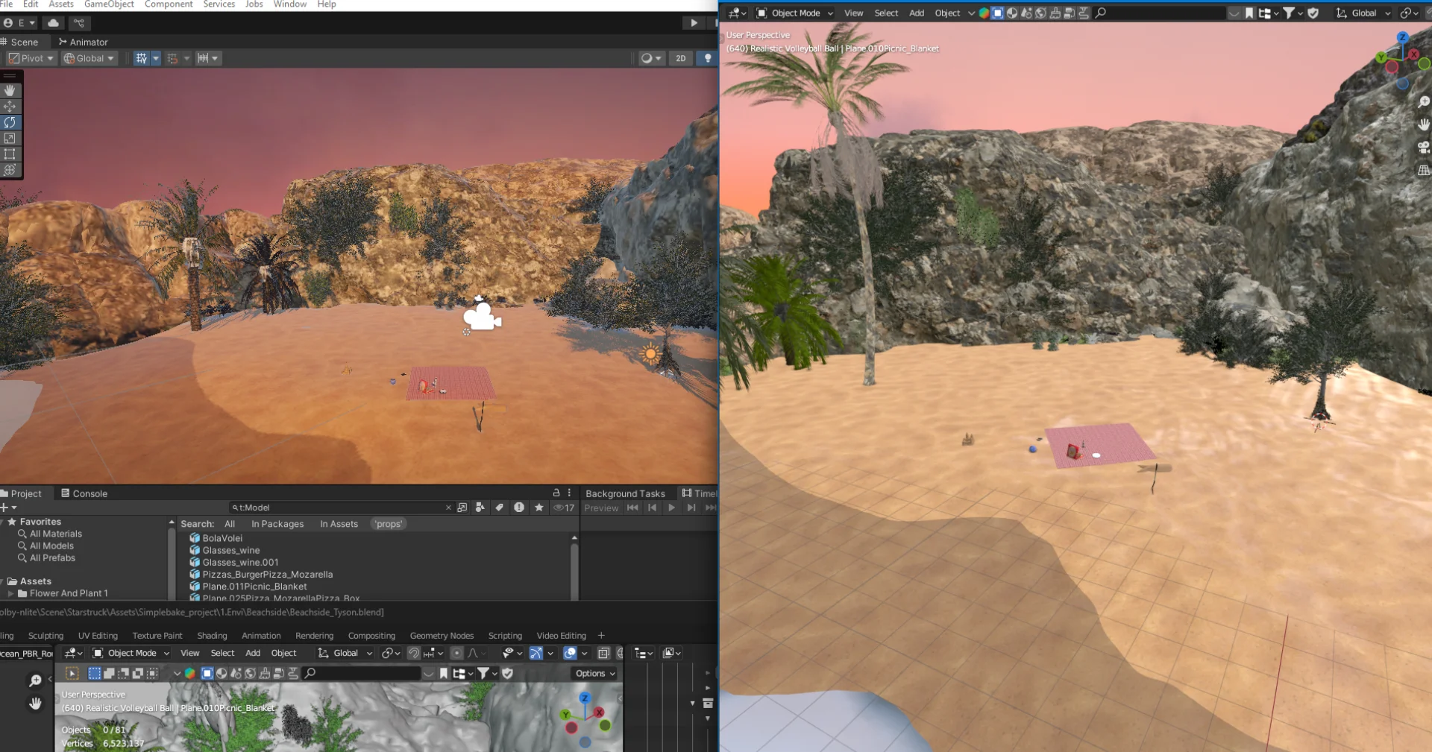This screenshot has height=752, width=1432.
Task: Search filter In Assets
Action: point(339,524)
